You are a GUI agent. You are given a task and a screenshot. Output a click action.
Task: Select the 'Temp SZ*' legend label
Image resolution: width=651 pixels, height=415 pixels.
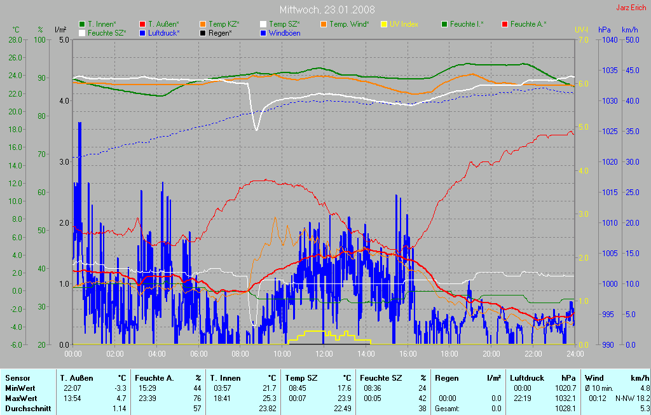click(x=284, y=25)
